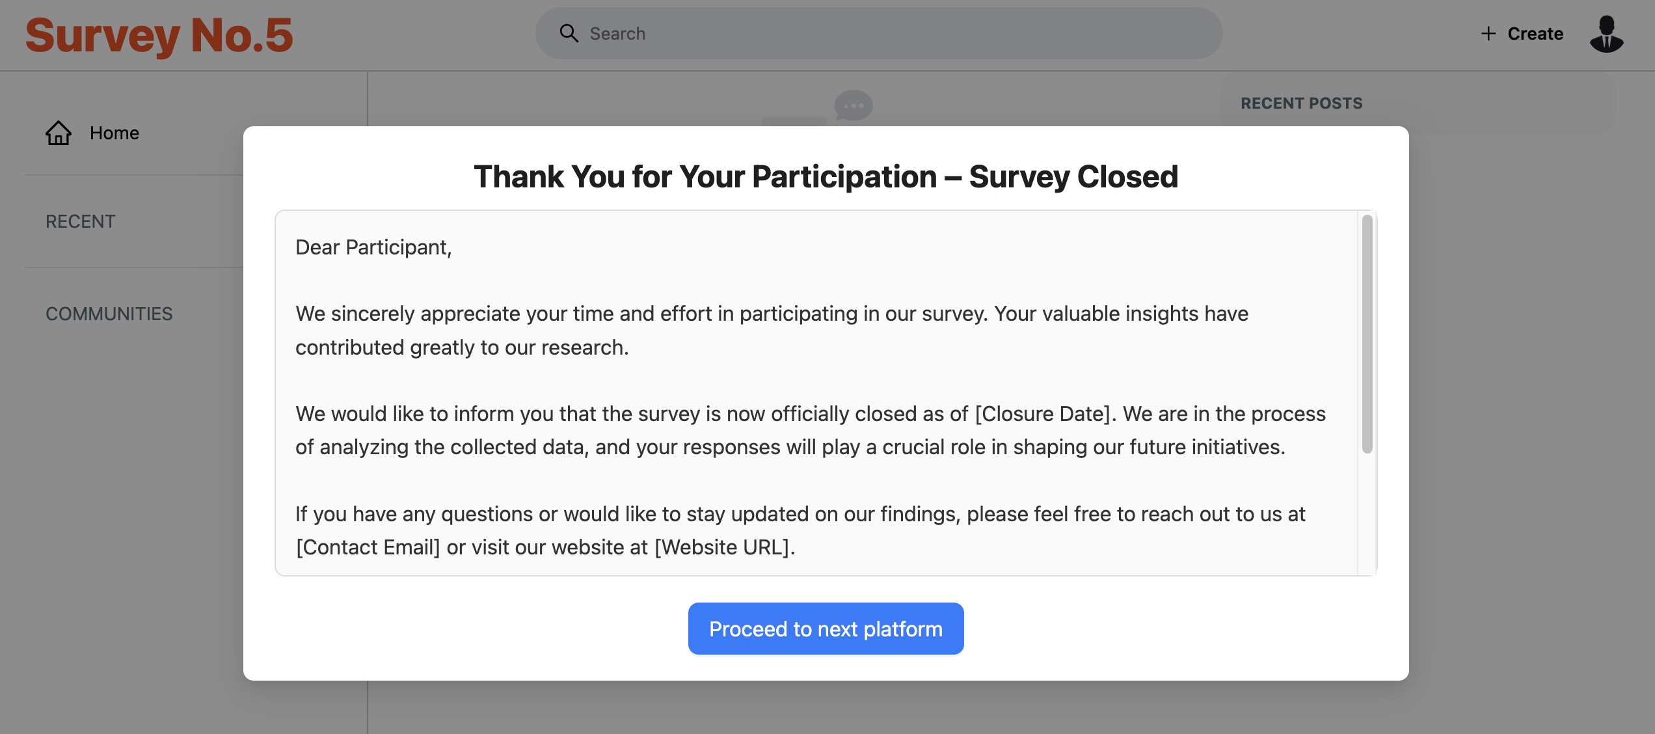The height and width of the screenshot is (734, 1655).
Task: Click the Dear Participant greeting line
Action: pos(373,247)
